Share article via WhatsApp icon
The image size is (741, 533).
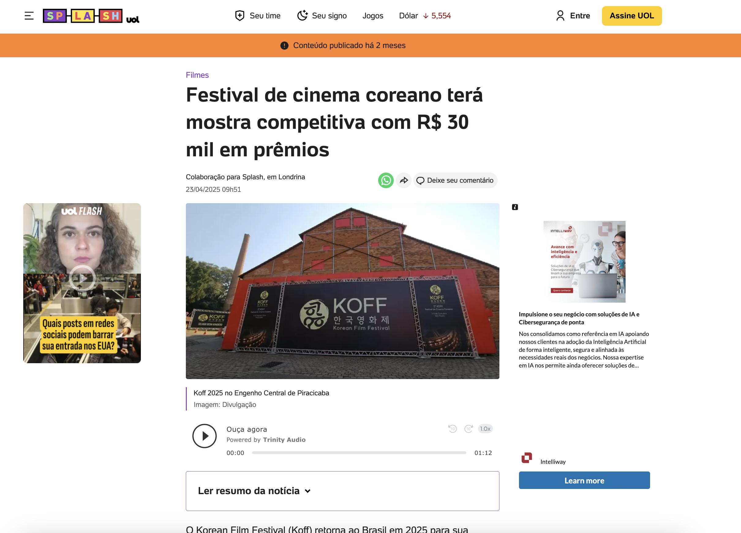pyautogui.click(x=386, y=180)
